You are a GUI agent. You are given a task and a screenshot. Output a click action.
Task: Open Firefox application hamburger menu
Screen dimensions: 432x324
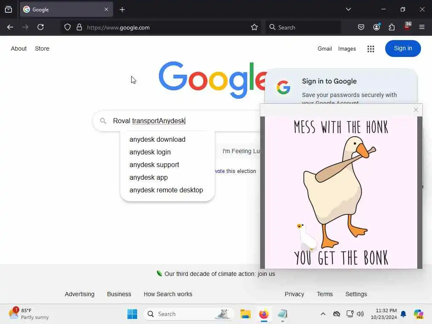pyautogui.click(x=422, y=27)
